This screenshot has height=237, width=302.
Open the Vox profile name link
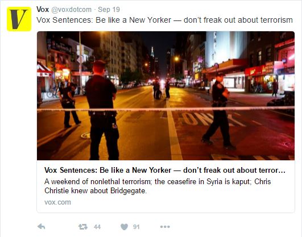[43, 9]
